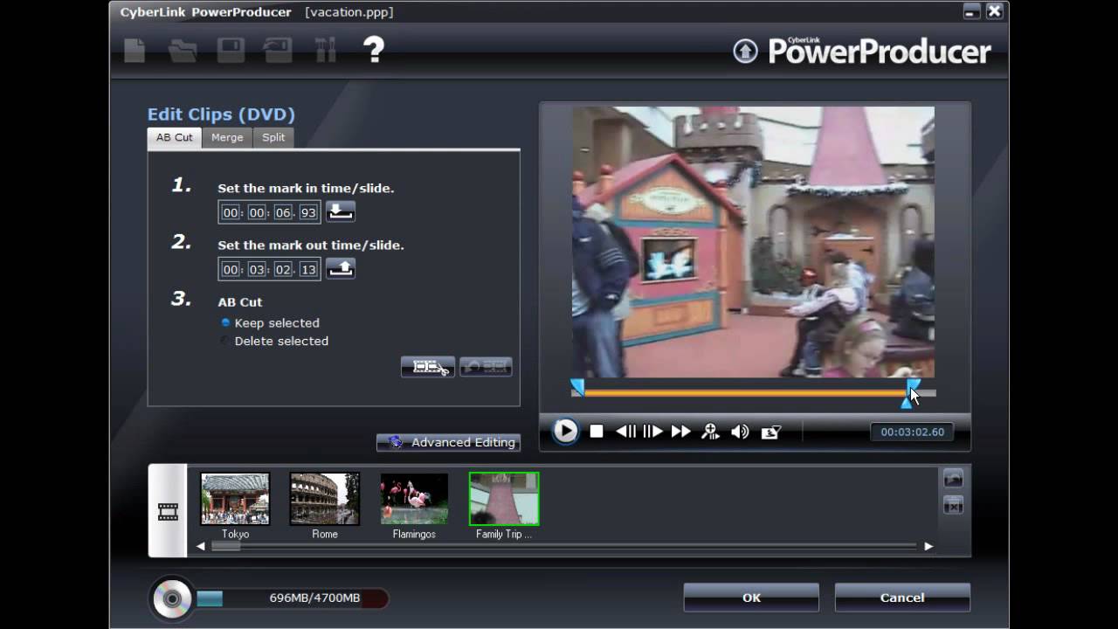Step to previous frame
The image size is (1118, 629).
point(625,431)
